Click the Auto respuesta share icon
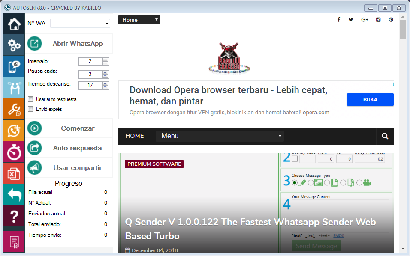Screen dimensions: 410x256 pyautogui.click(x=34, y=148)
